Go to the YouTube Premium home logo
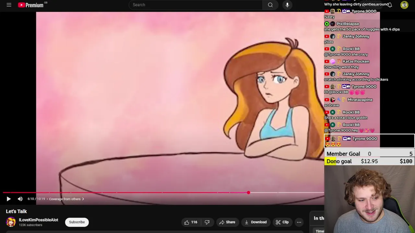The width and height of the screenshot is (415, 233). coord(31,5)
